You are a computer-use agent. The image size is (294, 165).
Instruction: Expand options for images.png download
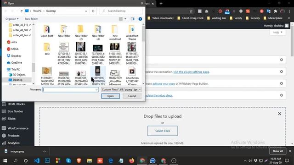45,151
